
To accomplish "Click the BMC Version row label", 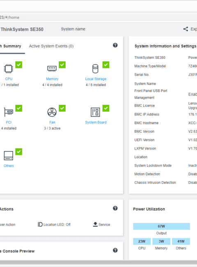I will [144, 131].
